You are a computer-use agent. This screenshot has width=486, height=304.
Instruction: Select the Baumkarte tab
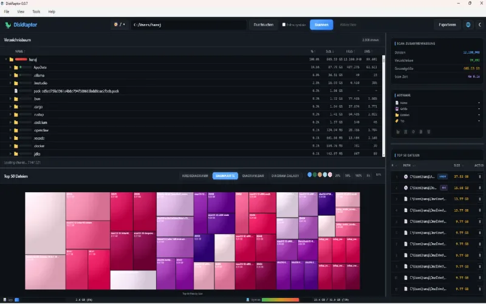pyautogui.click(x=225, y=176)
